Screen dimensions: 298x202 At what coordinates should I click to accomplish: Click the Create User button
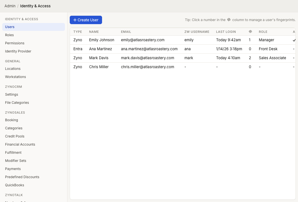click(x=86, y=20)
